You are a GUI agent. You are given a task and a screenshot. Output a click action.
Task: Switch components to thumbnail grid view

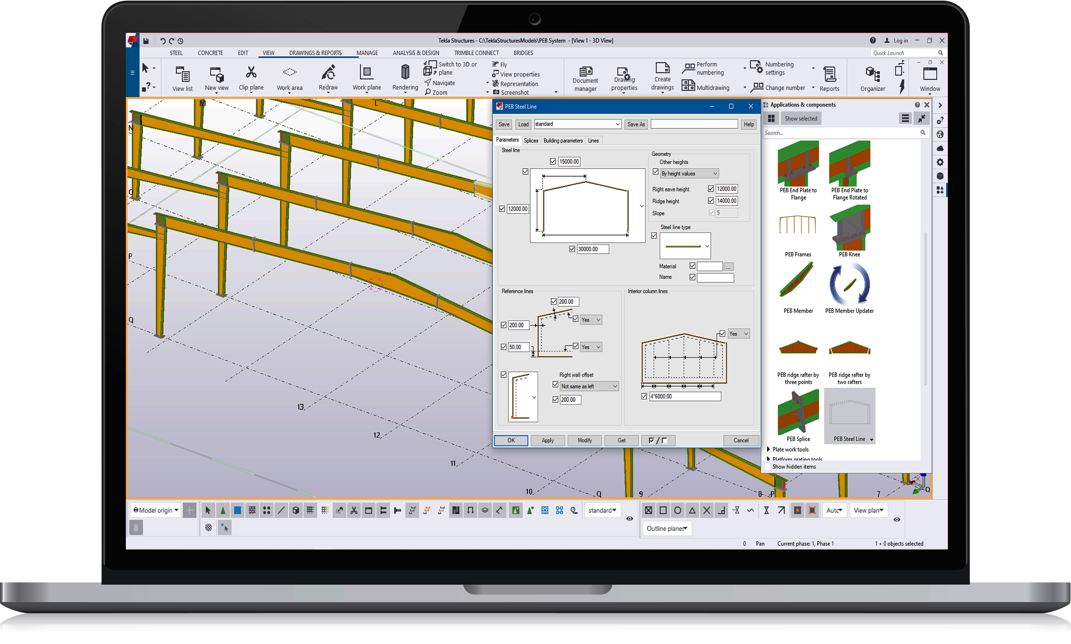tap(771, 118)
